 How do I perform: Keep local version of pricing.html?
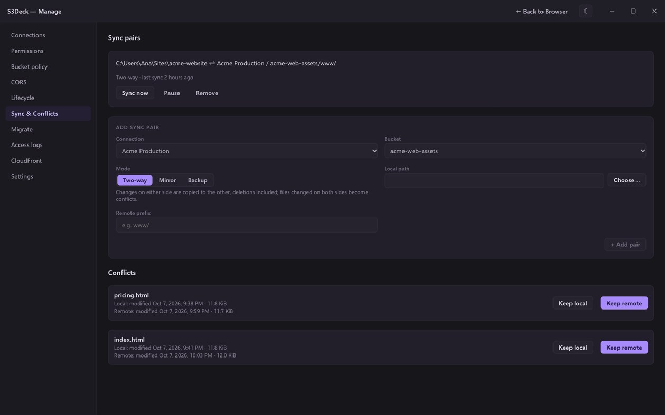pyautogui.click(x=573, y=303)
